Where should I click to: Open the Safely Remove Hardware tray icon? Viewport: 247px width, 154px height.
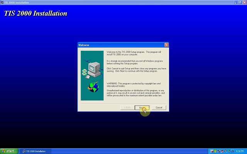point(229,151)
